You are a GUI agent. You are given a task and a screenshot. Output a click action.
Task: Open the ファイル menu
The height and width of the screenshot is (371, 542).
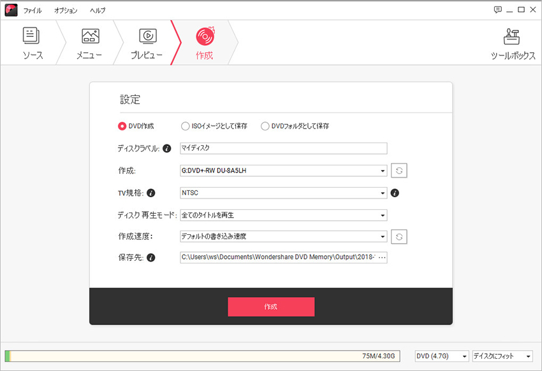click(x=33, y=11)
